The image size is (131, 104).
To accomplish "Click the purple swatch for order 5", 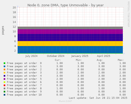I will [4, 79].
